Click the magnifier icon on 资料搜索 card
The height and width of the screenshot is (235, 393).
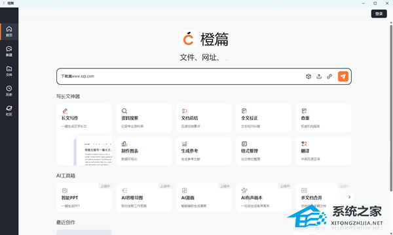pos(124,111)
